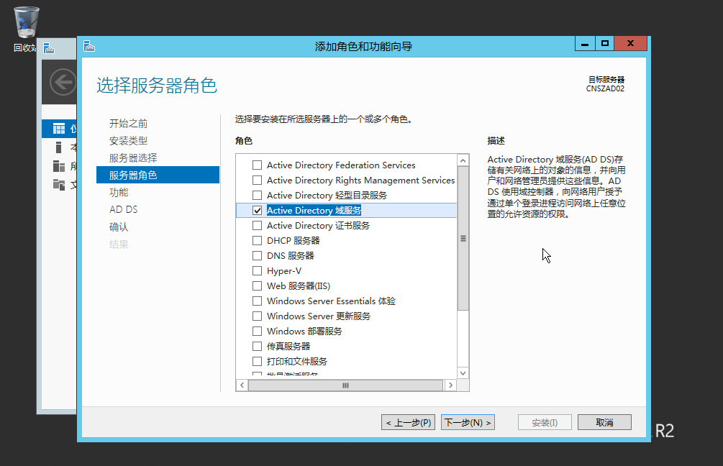Viewport: 723px width, 466px height.
Task: Select Dashboard icon in Server Manager sidebar
Action: click(x=59, y=128)
